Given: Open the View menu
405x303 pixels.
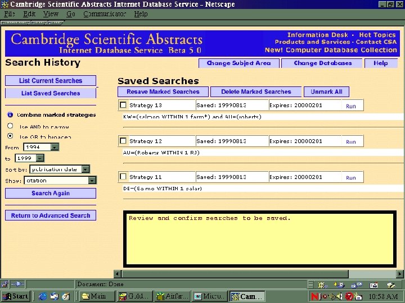Looking at the screenshot, I should (x=51, y=14).
